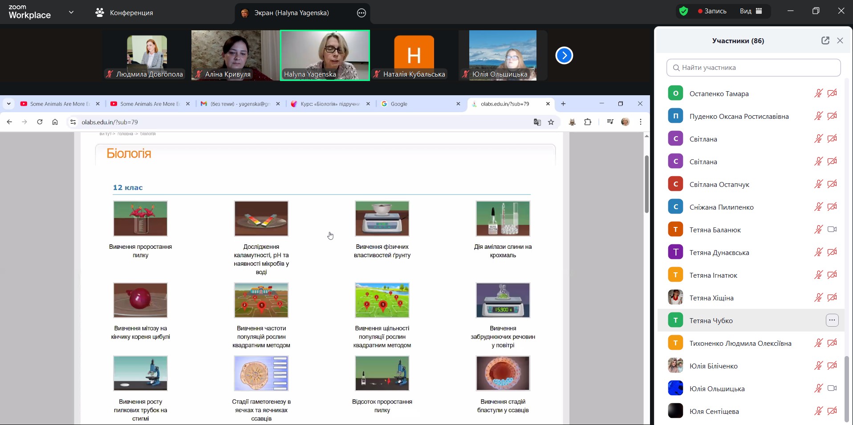Pop out the participants panel
853x425 pixels.
pos(825,40)
